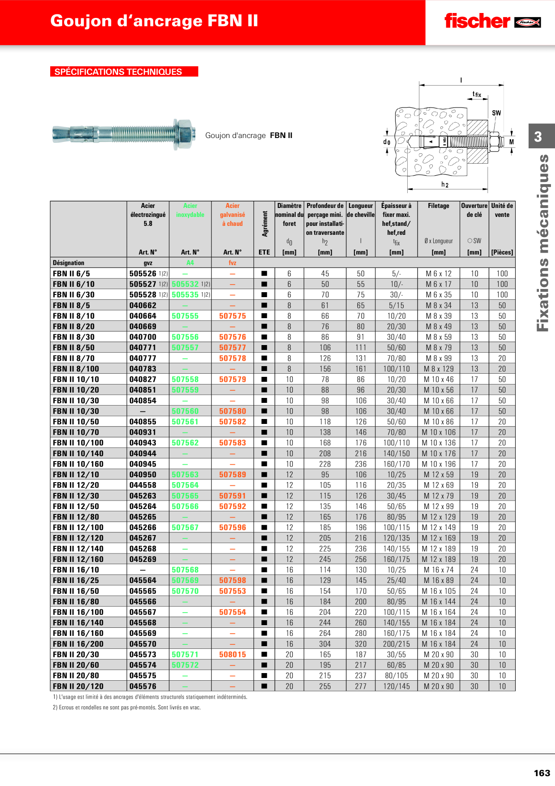Click article number 505526
555x786 pixels.
point(143,273)
